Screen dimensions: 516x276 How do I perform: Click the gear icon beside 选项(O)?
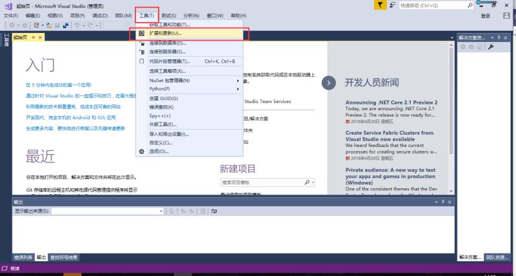141,152
